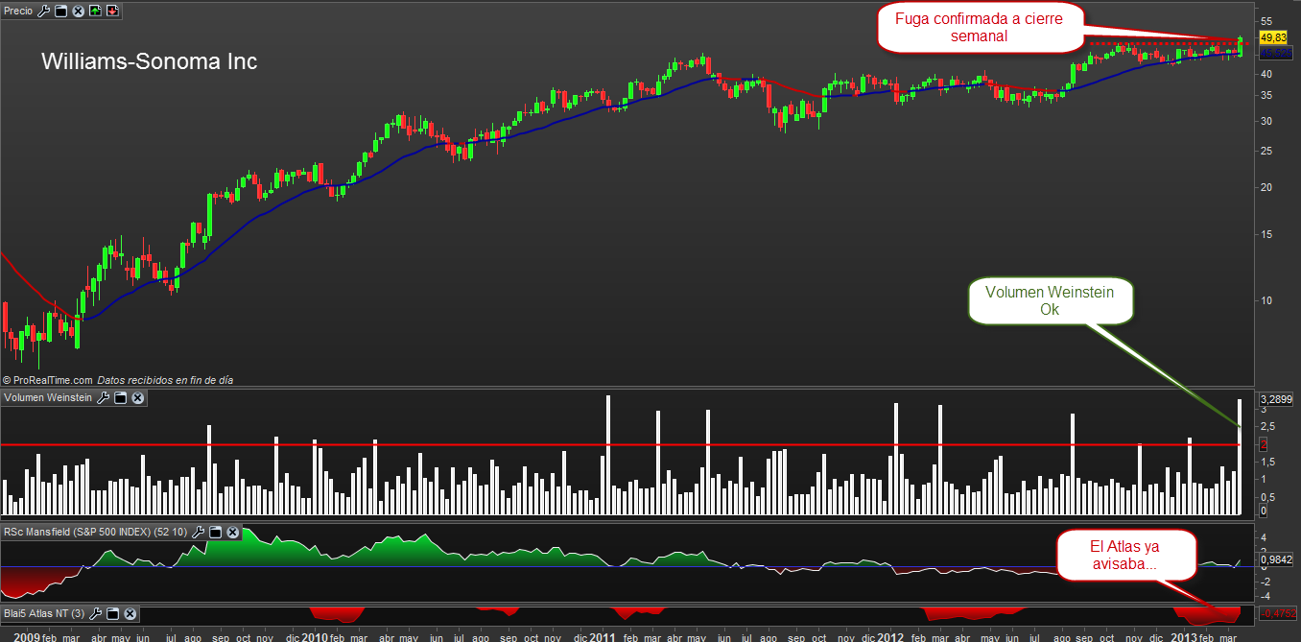Click the 15 price level on the axis
1301x642 pixels.
(1266, 235)
